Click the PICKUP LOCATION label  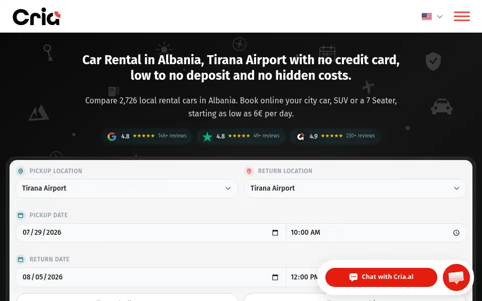56,171
